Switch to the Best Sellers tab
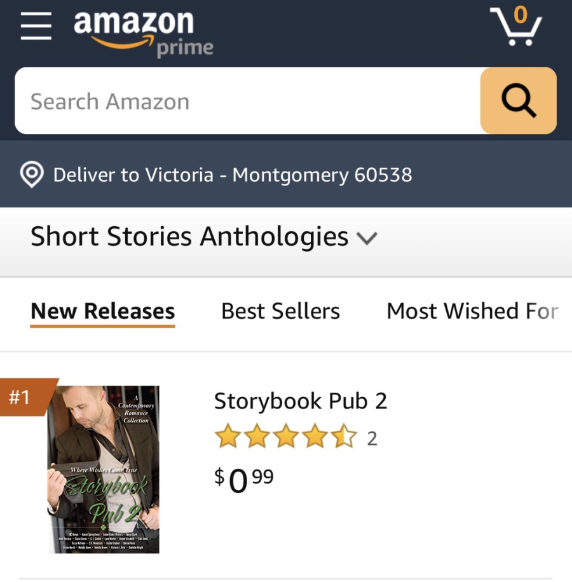The width and height of the screenshot is (572, 582). (x=280, y=311)
